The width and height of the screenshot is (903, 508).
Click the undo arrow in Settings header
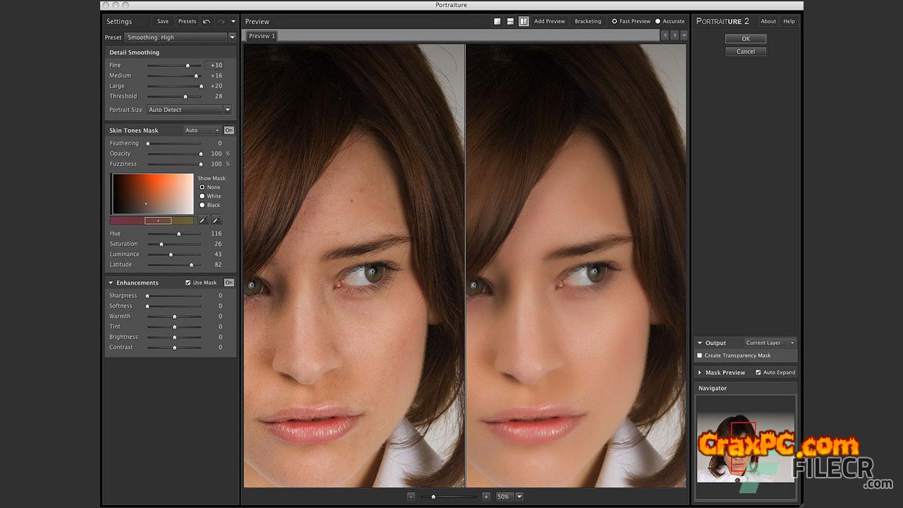207,21
